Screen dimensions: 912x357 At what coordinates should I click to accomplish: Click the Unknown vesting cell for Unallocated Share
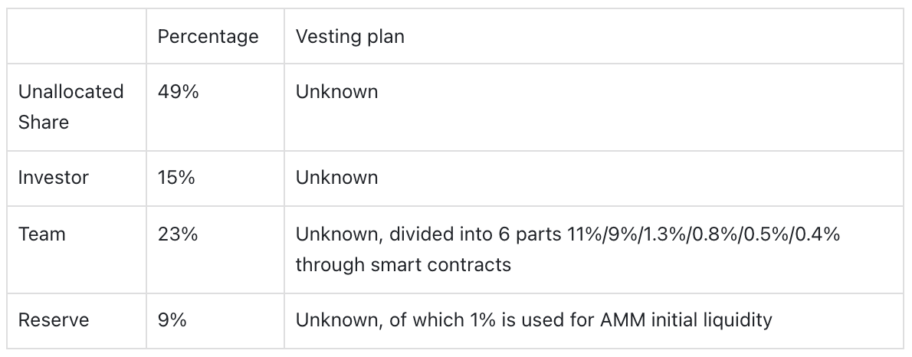point(336,91)
